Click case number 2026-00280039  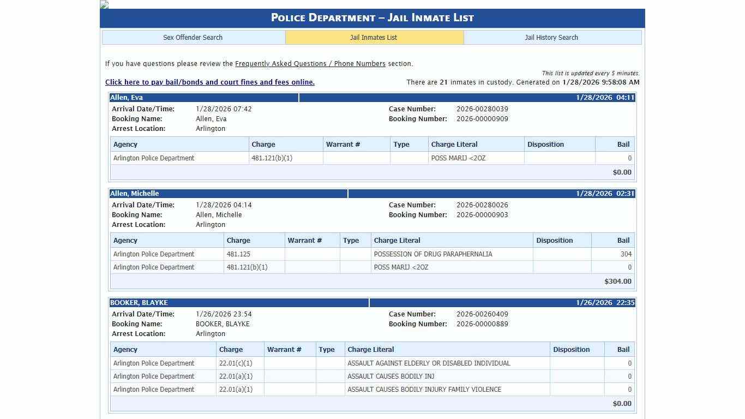482,109
